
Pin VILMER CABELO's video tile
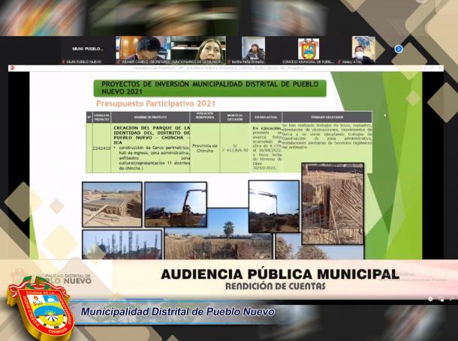point(142,49)
